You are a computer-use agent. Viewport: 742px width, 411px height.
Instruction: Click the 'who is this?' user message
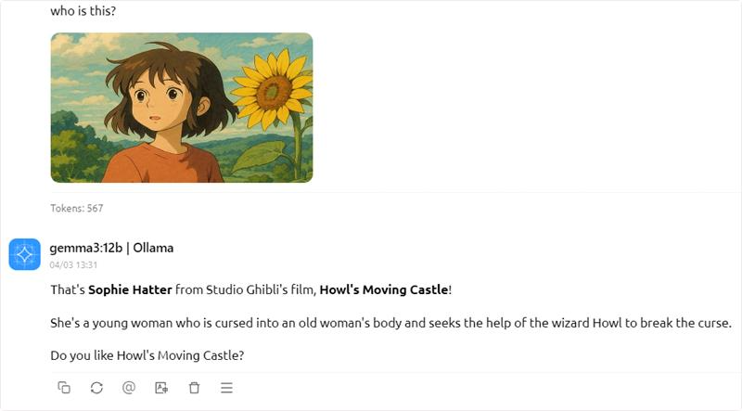[x=83, y=12]
